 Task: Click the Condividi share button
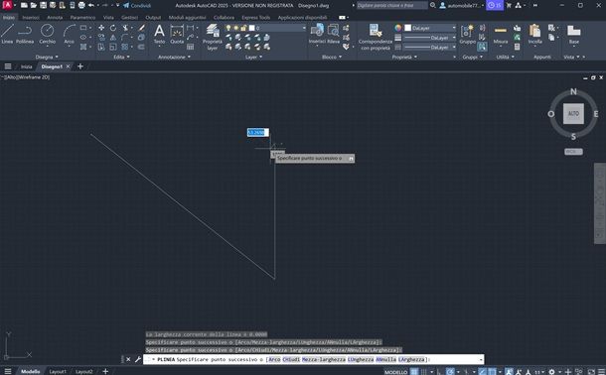[137, 5]
